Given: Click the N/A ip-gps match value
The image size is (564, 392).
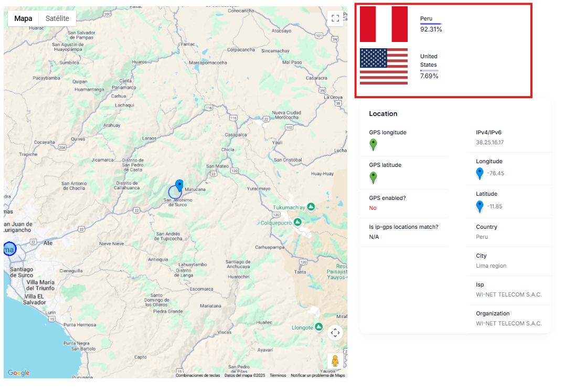Looking at the screenshot, I should coord(374,237).
